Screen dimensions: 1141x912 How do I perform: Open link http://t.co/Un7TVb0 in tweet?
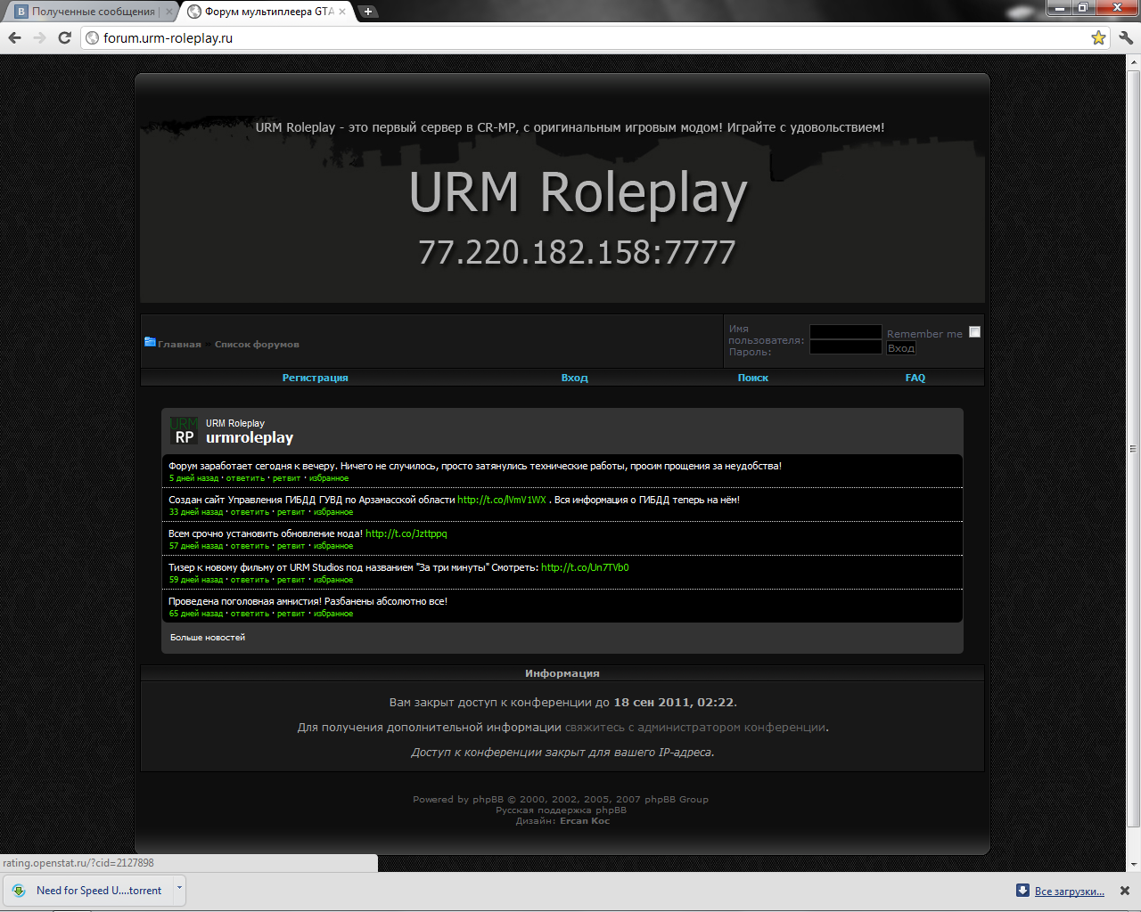point(585,567)
